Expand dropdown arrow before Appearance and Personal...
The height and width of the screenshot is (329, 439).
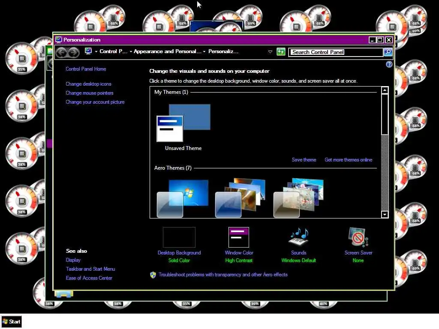coord(131,51)
